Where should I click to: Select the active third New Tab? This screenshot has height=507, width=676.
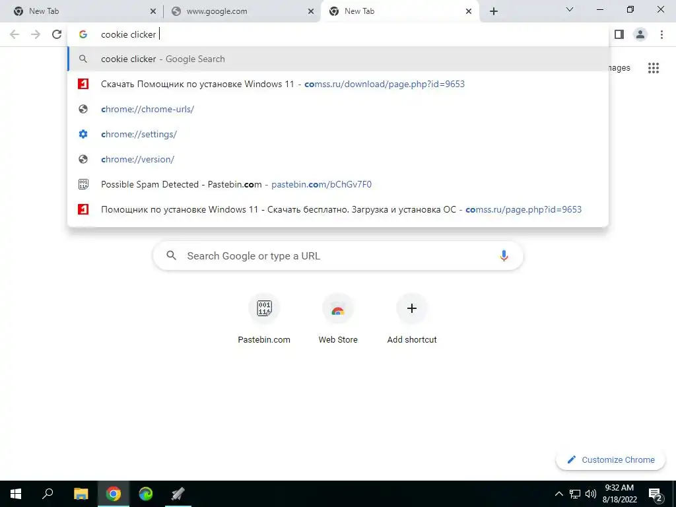399,11
